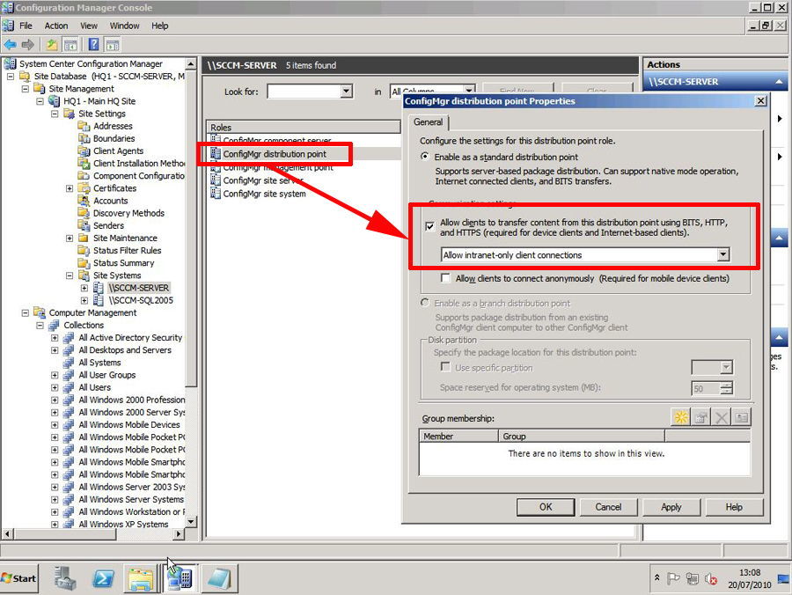The height and width of the screenshot is (595, 792).
Task: Click the Group column header
Action: [582, 436]
